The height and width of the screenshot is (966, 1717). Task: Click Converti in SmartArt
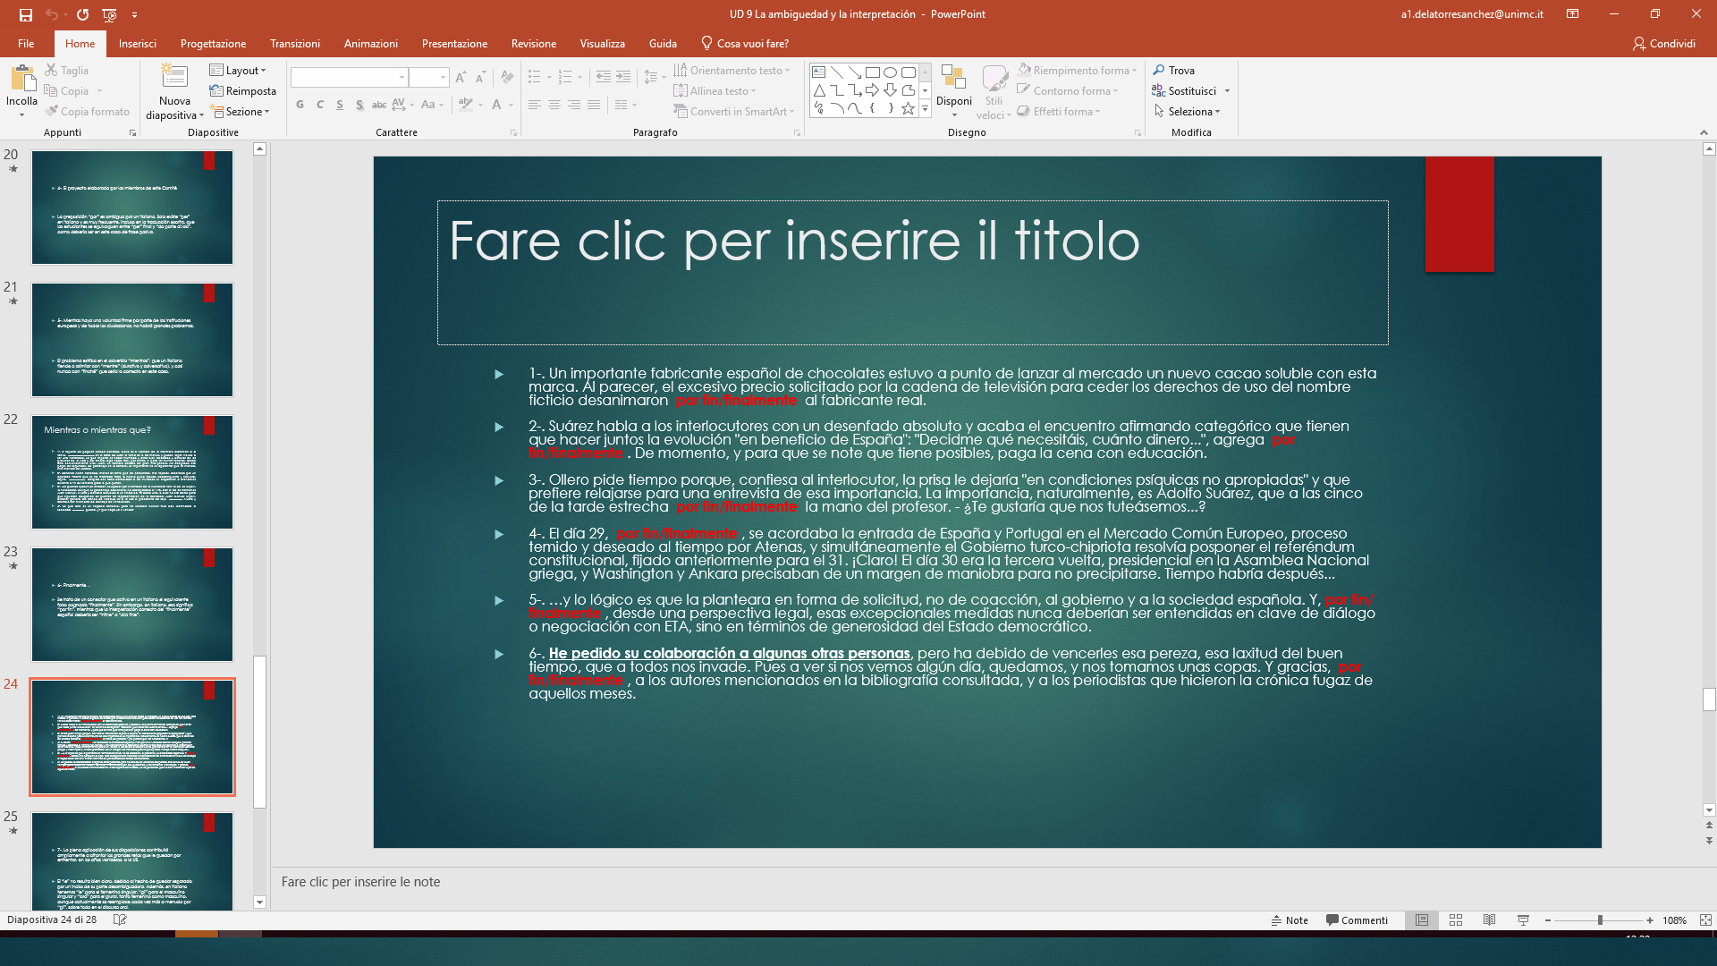733,112
